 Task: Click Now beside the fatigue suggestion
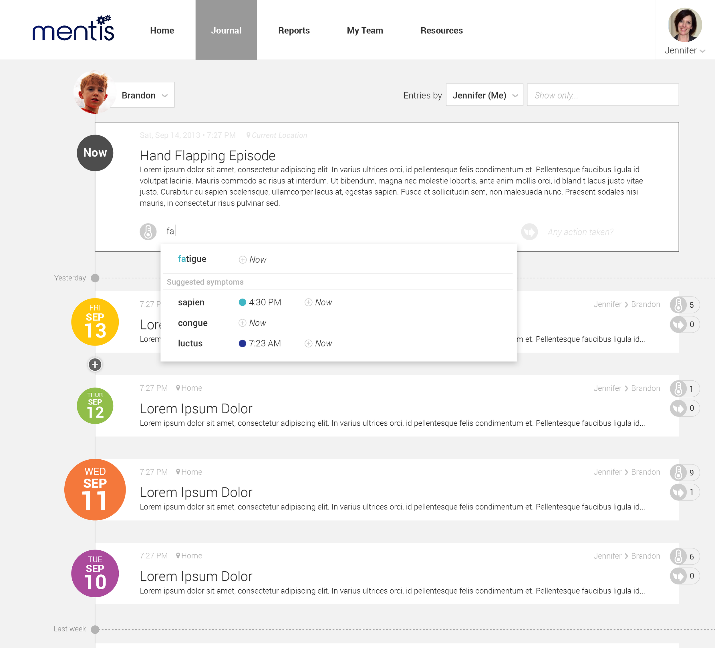258,260
